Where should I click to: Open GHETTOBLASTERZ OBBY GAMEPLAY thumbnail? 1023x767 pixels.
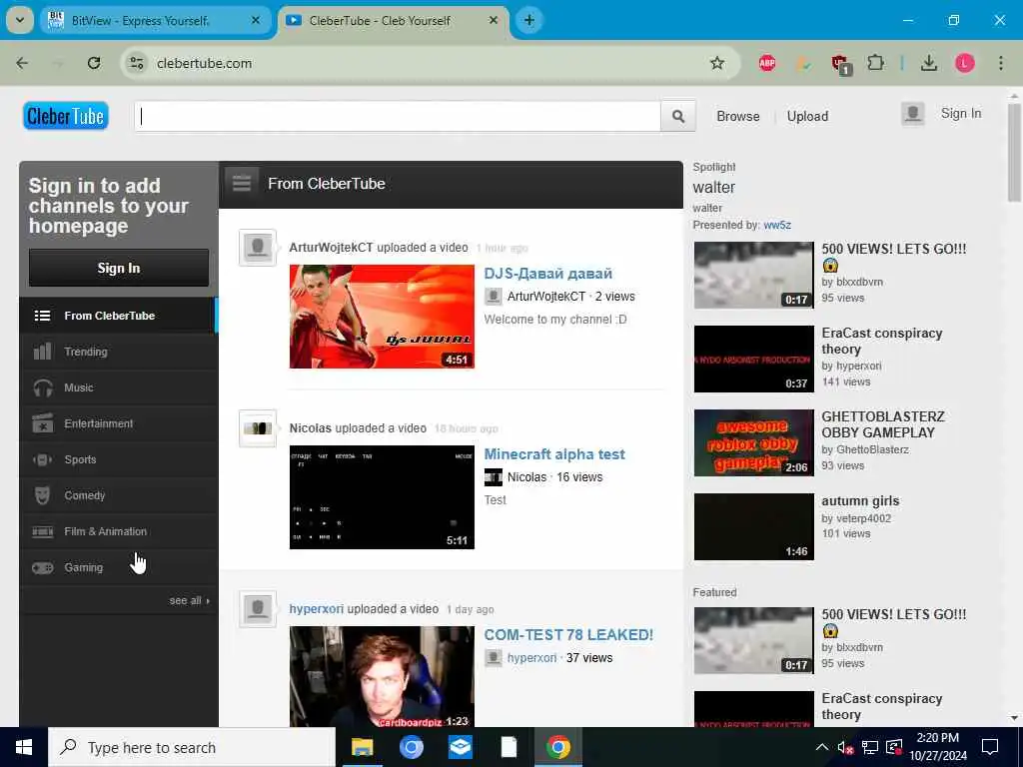pos(753,442)
